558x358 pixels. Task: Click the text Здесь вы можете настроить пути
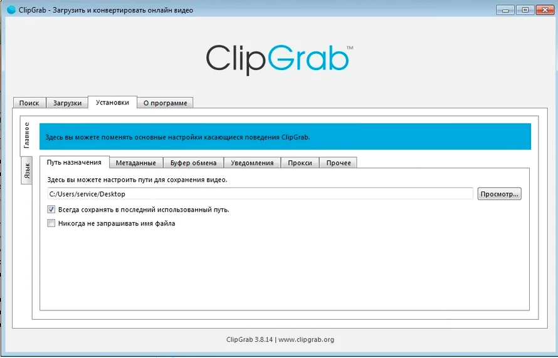(137, 180)
